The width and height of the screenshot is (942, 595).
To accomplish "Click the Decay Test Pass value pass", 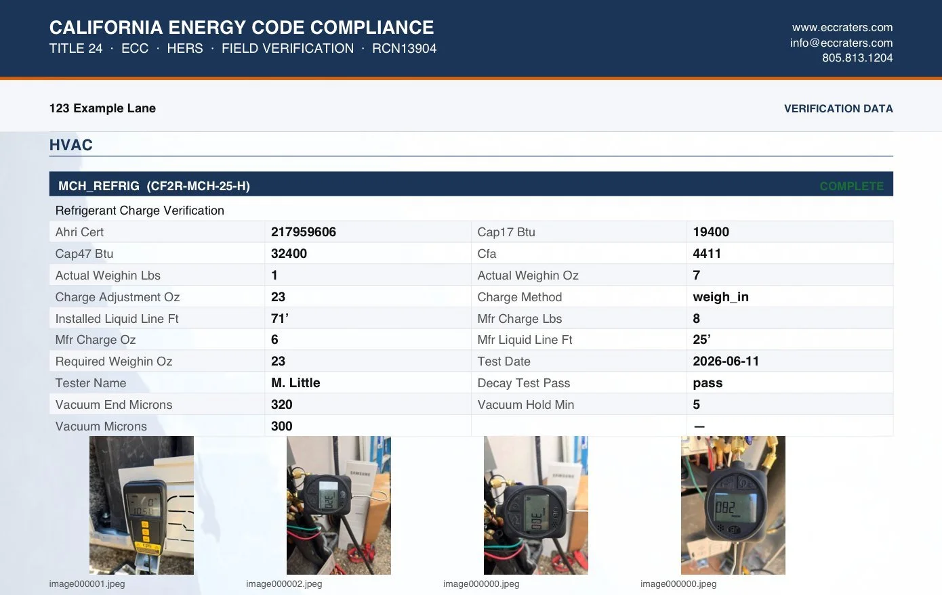I will click(x=708, y=383).
